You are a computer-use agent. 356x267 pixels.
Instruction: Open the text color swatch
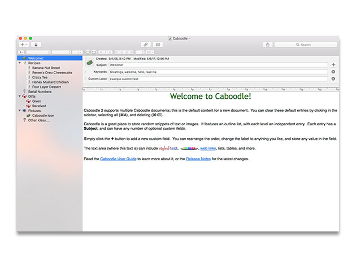pyautogui.click(x=88, y=52)
